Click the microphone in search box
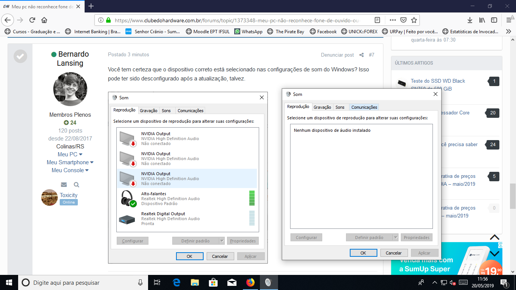 pos(141,282)
